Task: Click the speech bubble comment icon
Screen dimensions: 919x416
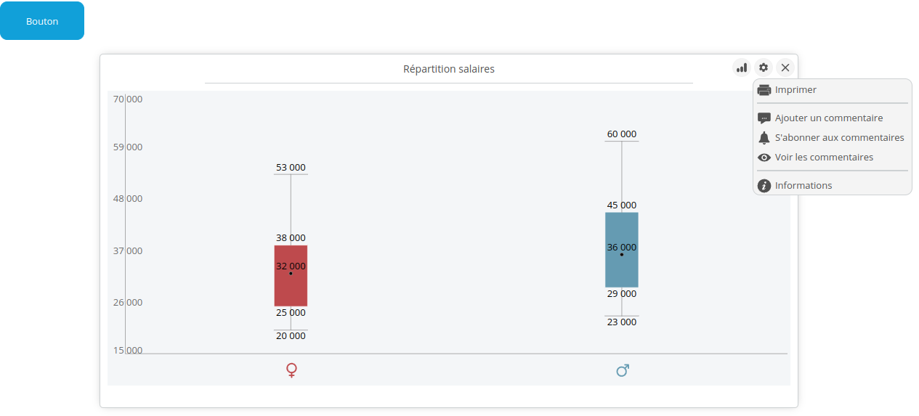Action: pyautogui.click(x=764, y=118)
